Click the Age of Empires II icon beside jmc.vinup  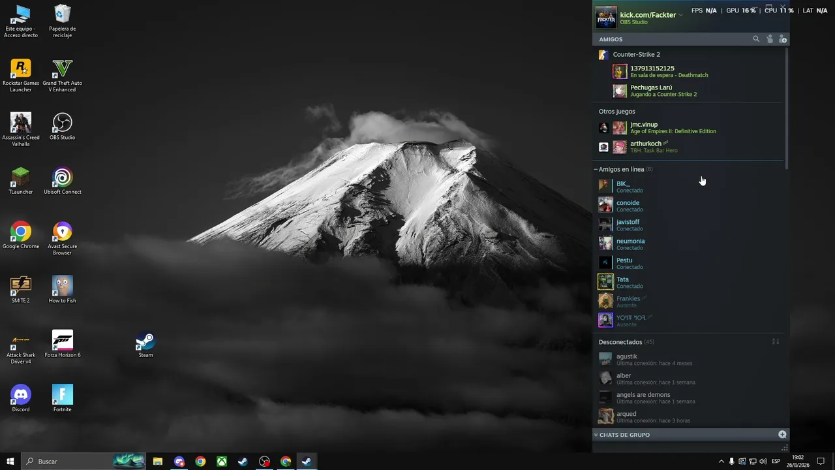[603, 128]
